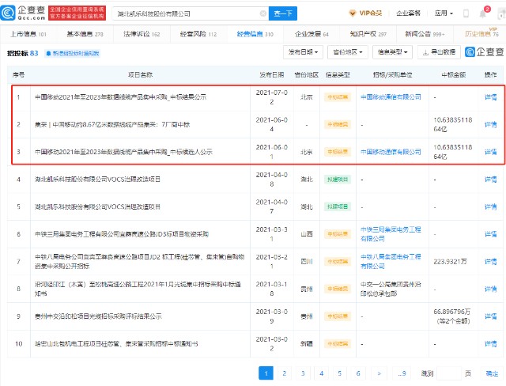Click the 中标结果 tag in first row
Image resolution: width=506 pixels, height=386 pixels.
338,97
